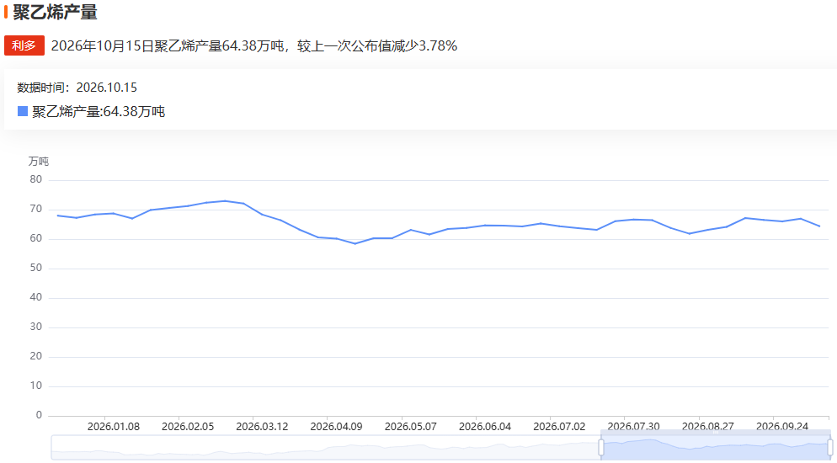Click the x-axis date 2026.02.05
This screenshot has width=837, height=463.
tap(188, 427)
